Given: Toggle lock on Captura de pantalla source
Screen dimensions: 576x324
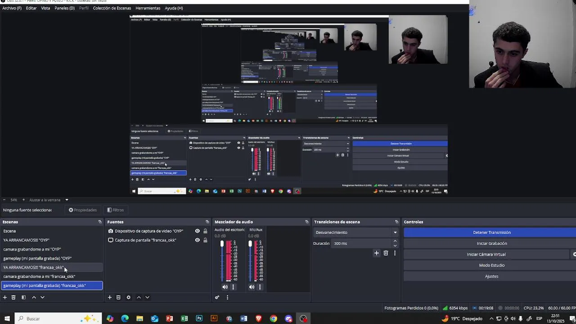Looking at the screenshot, I should 205,240.
